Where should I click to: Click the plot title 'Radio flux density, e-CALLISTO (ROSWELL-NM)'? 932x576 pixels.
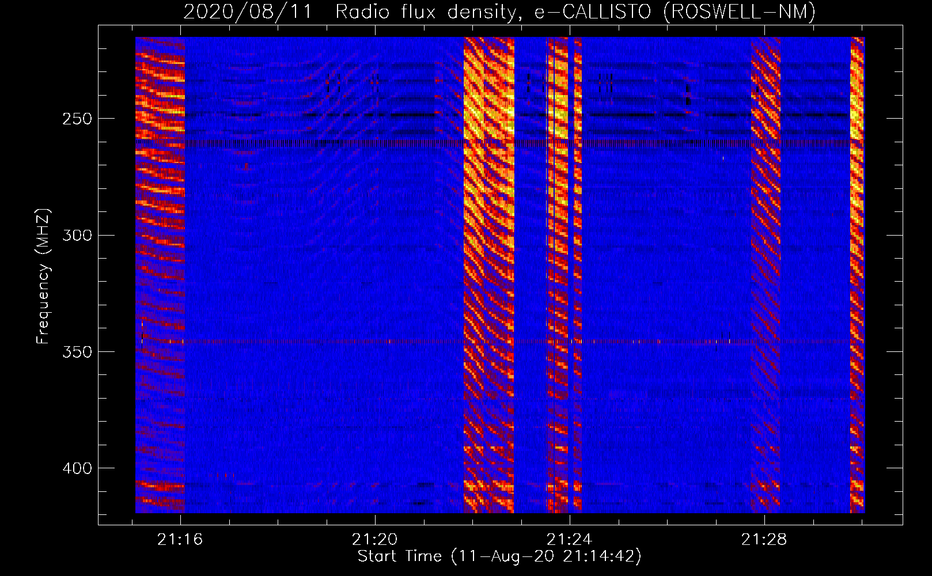(x=575, y=11)
